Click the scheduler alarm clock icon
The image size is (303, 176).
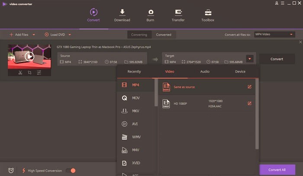click(11, 170)
